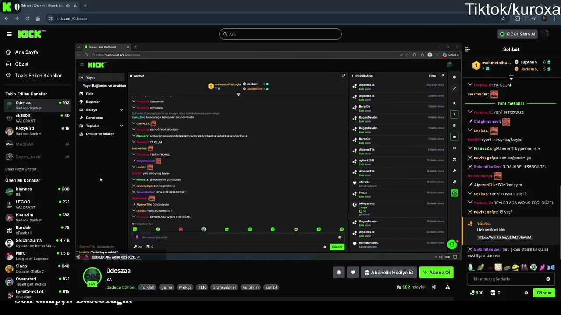Click the dashboard pencil edit icon

454,88
